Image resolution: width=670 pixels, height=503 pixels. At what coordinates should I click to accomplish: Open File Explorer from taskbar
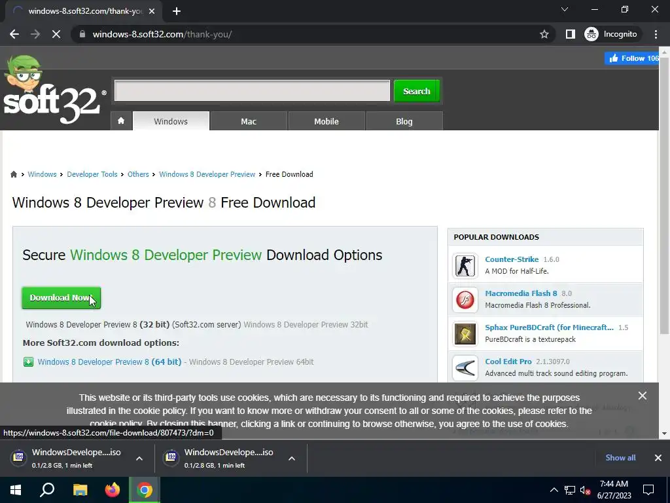click(x=80, y=490)
